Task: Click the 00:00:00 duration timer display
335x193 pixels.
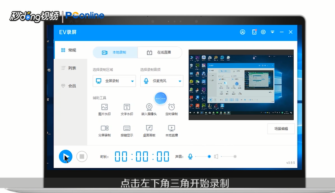Action: tap(142, 156)
